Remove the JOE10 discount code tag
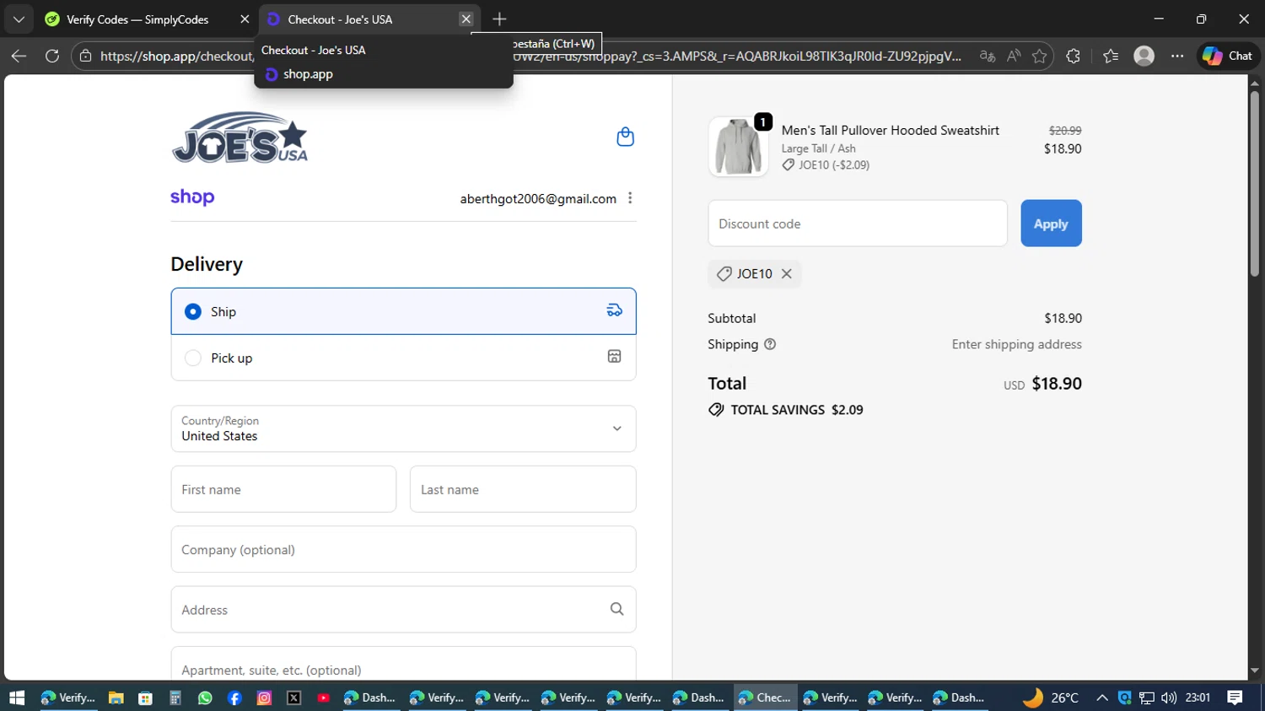 786,273
